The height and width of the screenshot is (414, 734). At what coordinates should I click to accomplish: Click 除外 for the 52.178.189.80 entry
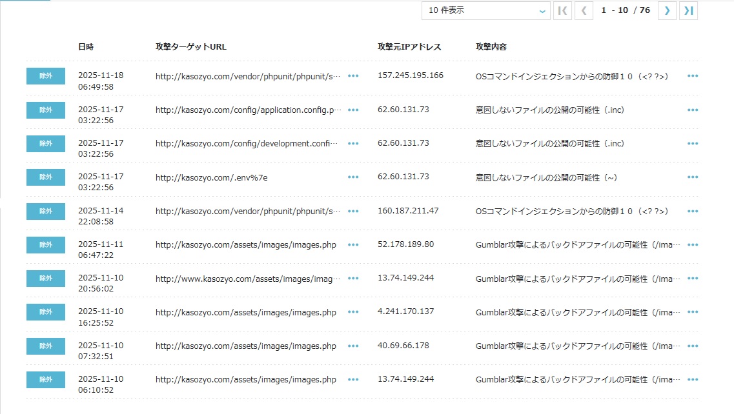(46, 245)
